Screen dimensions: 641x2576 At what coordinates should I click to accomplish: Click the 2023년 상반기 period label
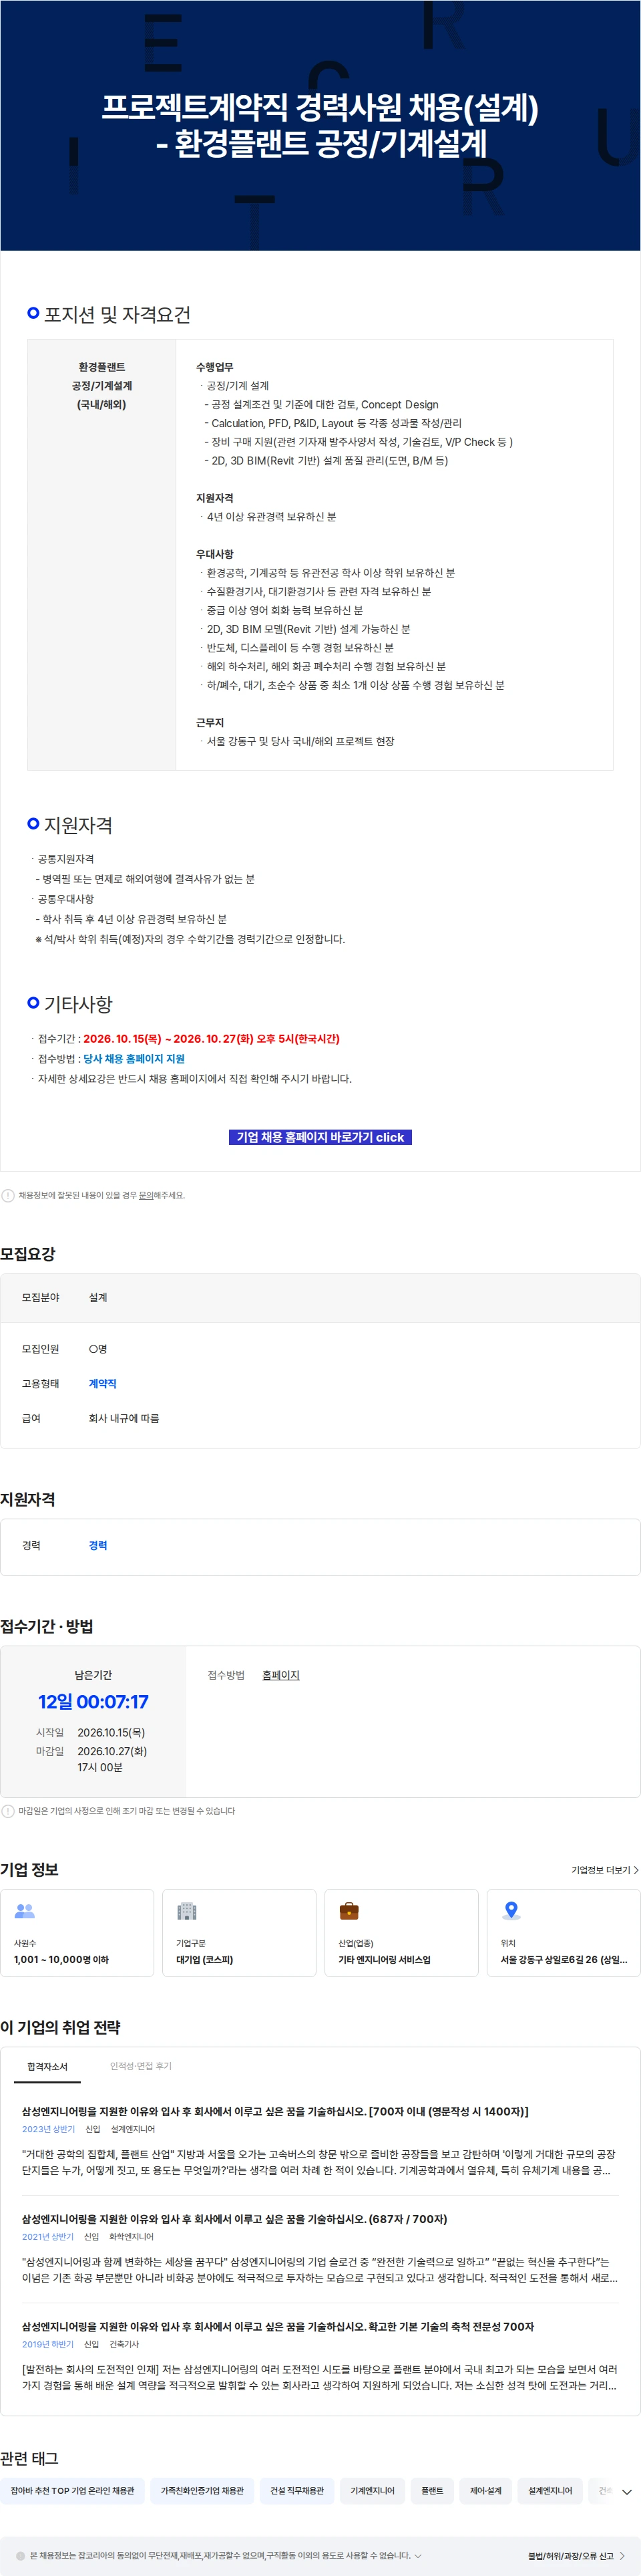(48, 2129)
